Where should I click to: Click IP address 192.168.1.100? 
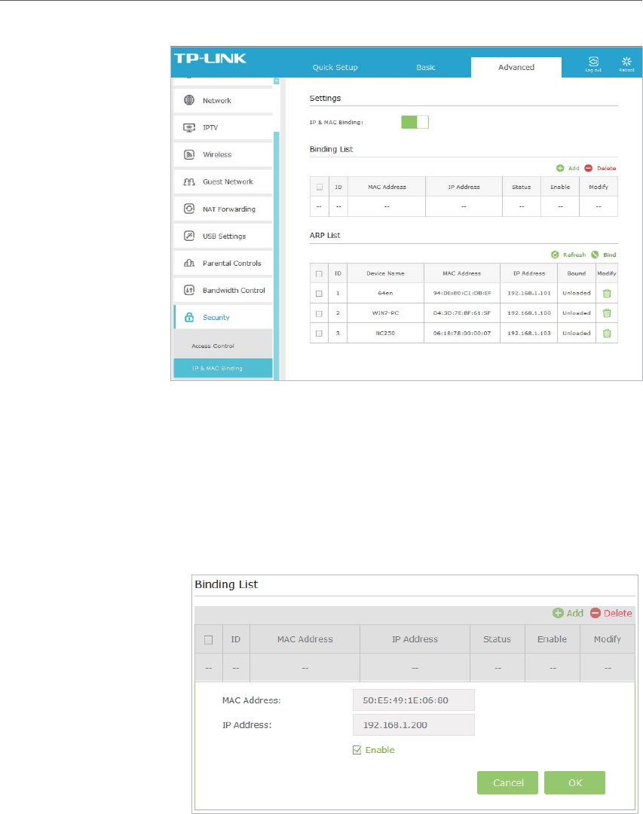point(528,313)
